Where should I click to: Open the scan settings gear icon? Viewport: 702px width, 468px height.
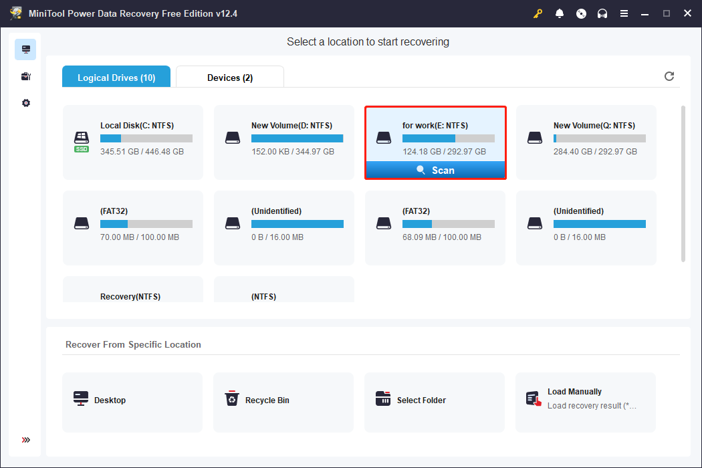[x=26, y=103]
